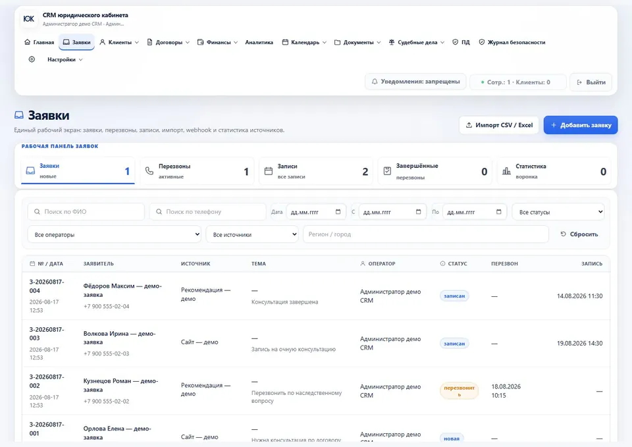Click the ИСТОЧНИК column header

click(196, 263)
